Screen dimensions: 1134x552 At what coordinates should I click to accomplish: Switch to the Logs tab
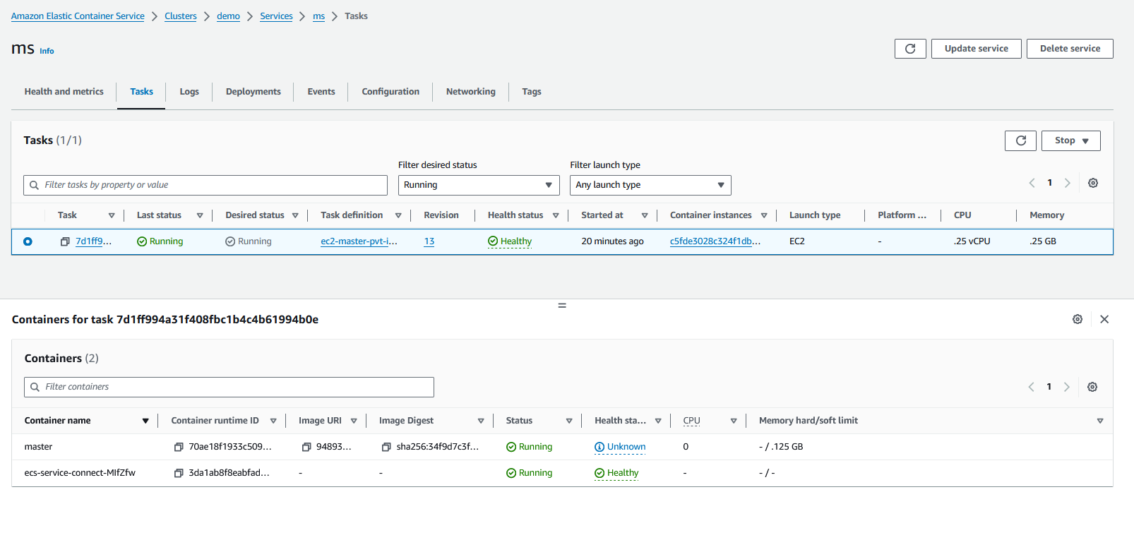(x=189, y=92)
